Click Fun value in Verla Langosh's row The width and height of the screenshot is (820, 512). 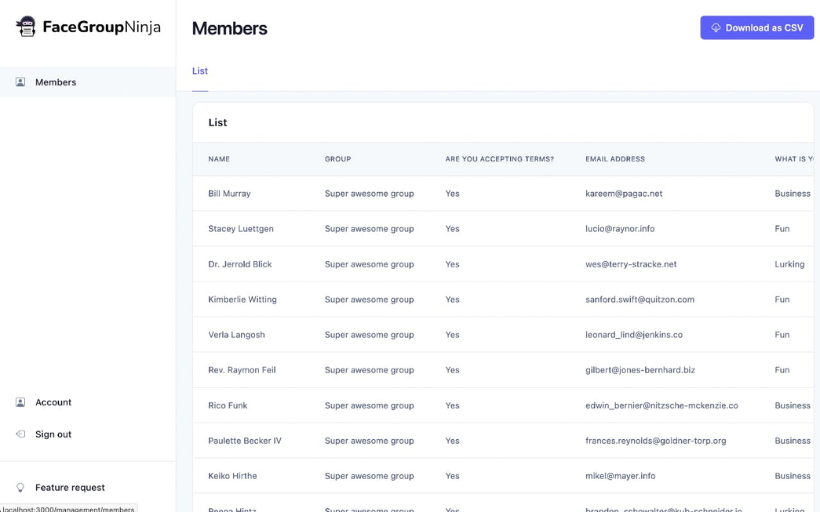pyautogui.click(x=782, y=335)
